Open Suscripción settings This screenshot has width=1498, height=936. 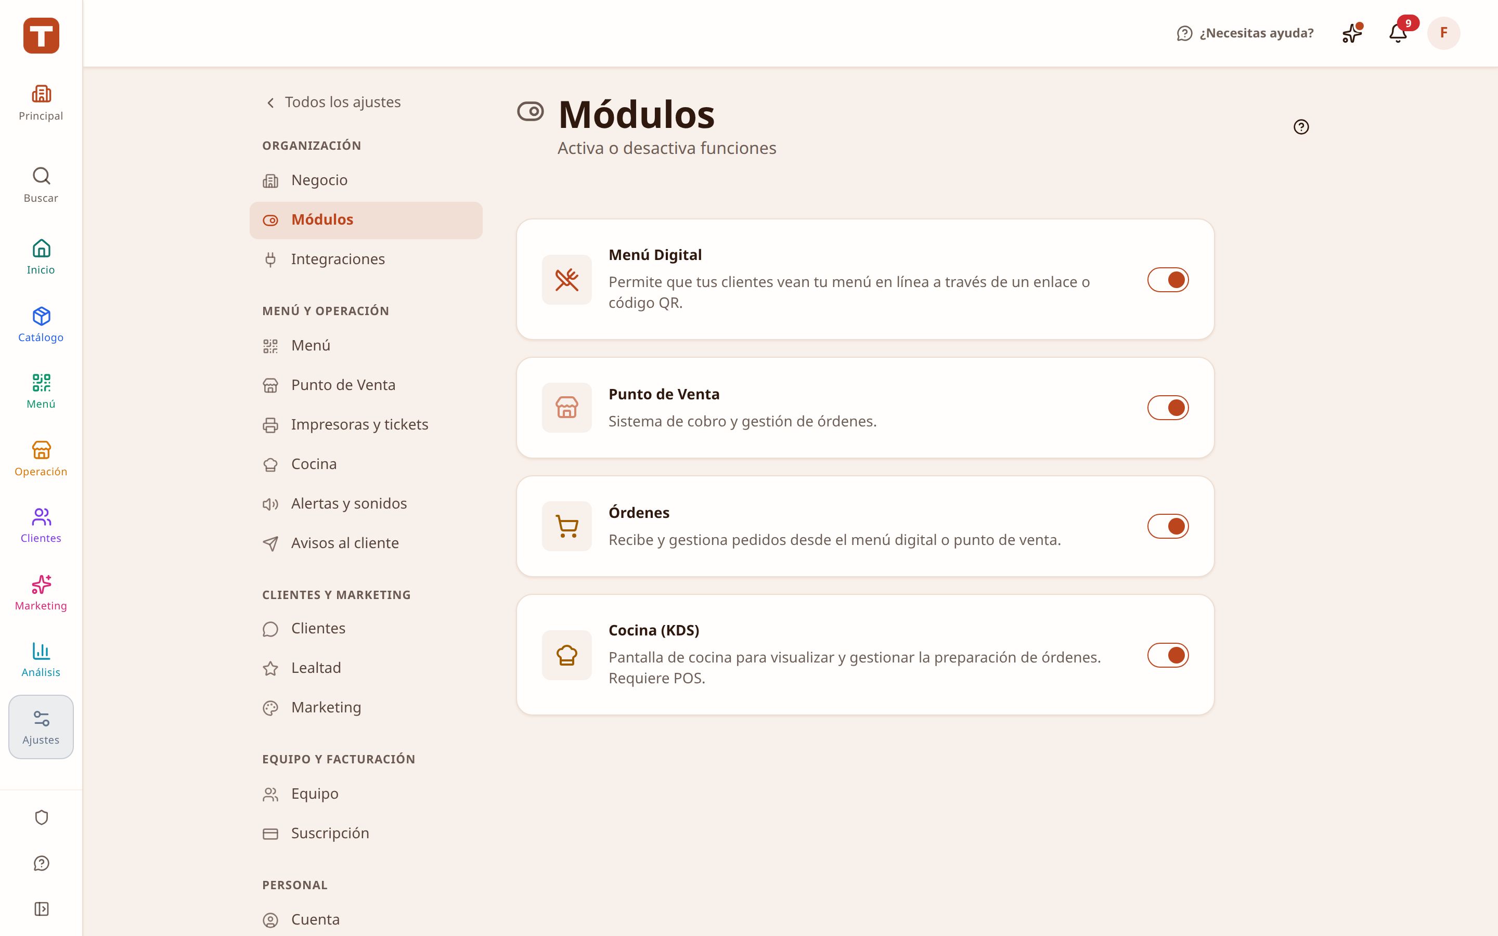point(366,833)
